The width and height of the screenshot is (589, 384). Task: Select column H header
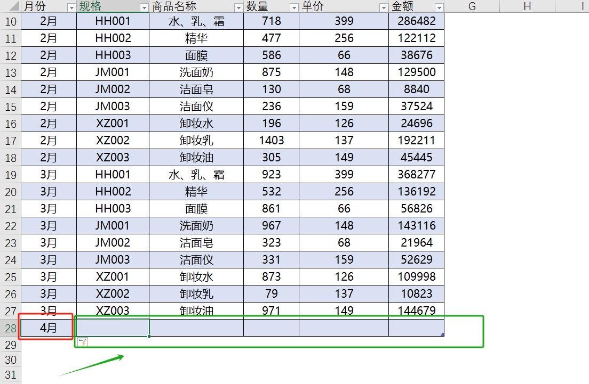pyautogui.click(x=528, y=6)
